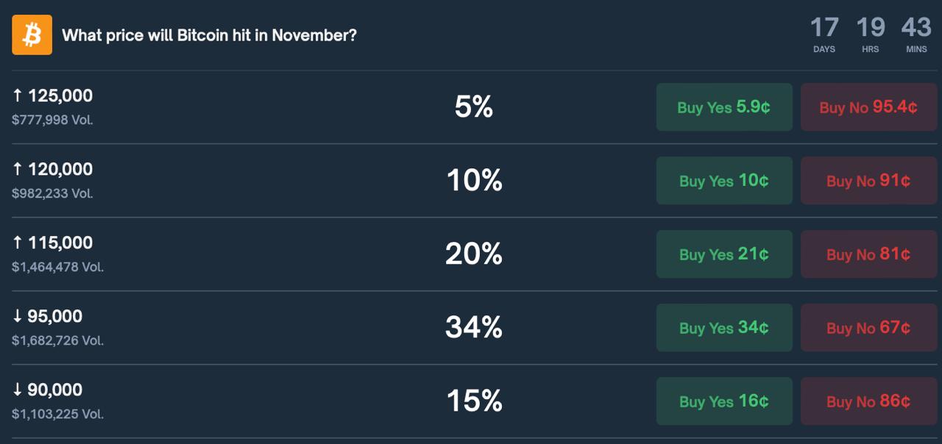Select the ↓ 95,000 outcome label
Image resolution: width=942 pixels, height=444 pixels.
pyautogui.click(x=48, y=316)
